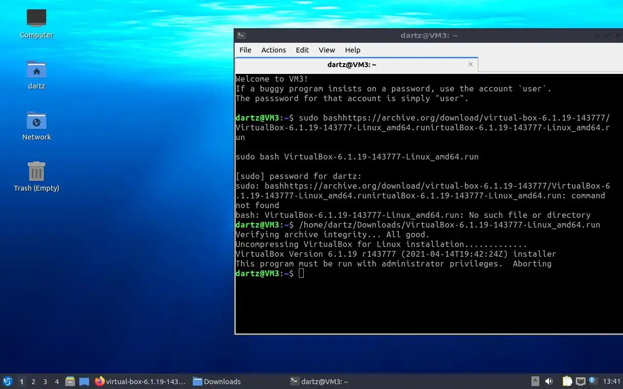
Task: Open the Help menu in terminal
Action: coord(352,50)
